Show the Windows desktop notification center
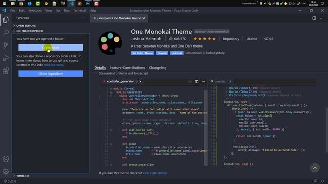 (x=322, y=4)
